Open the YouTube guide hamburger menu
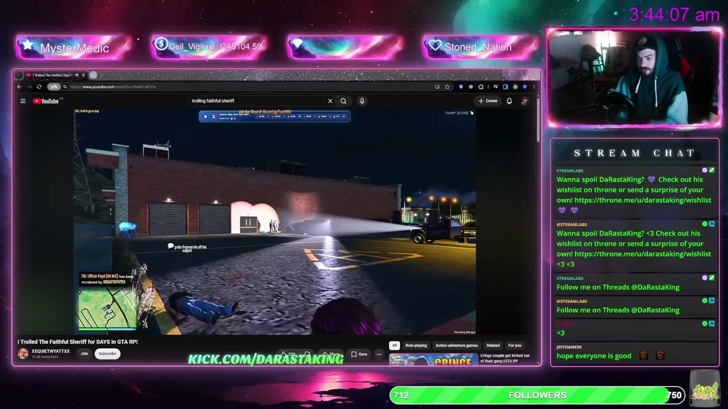Screen dimensions: 728x409 (23, 101)
